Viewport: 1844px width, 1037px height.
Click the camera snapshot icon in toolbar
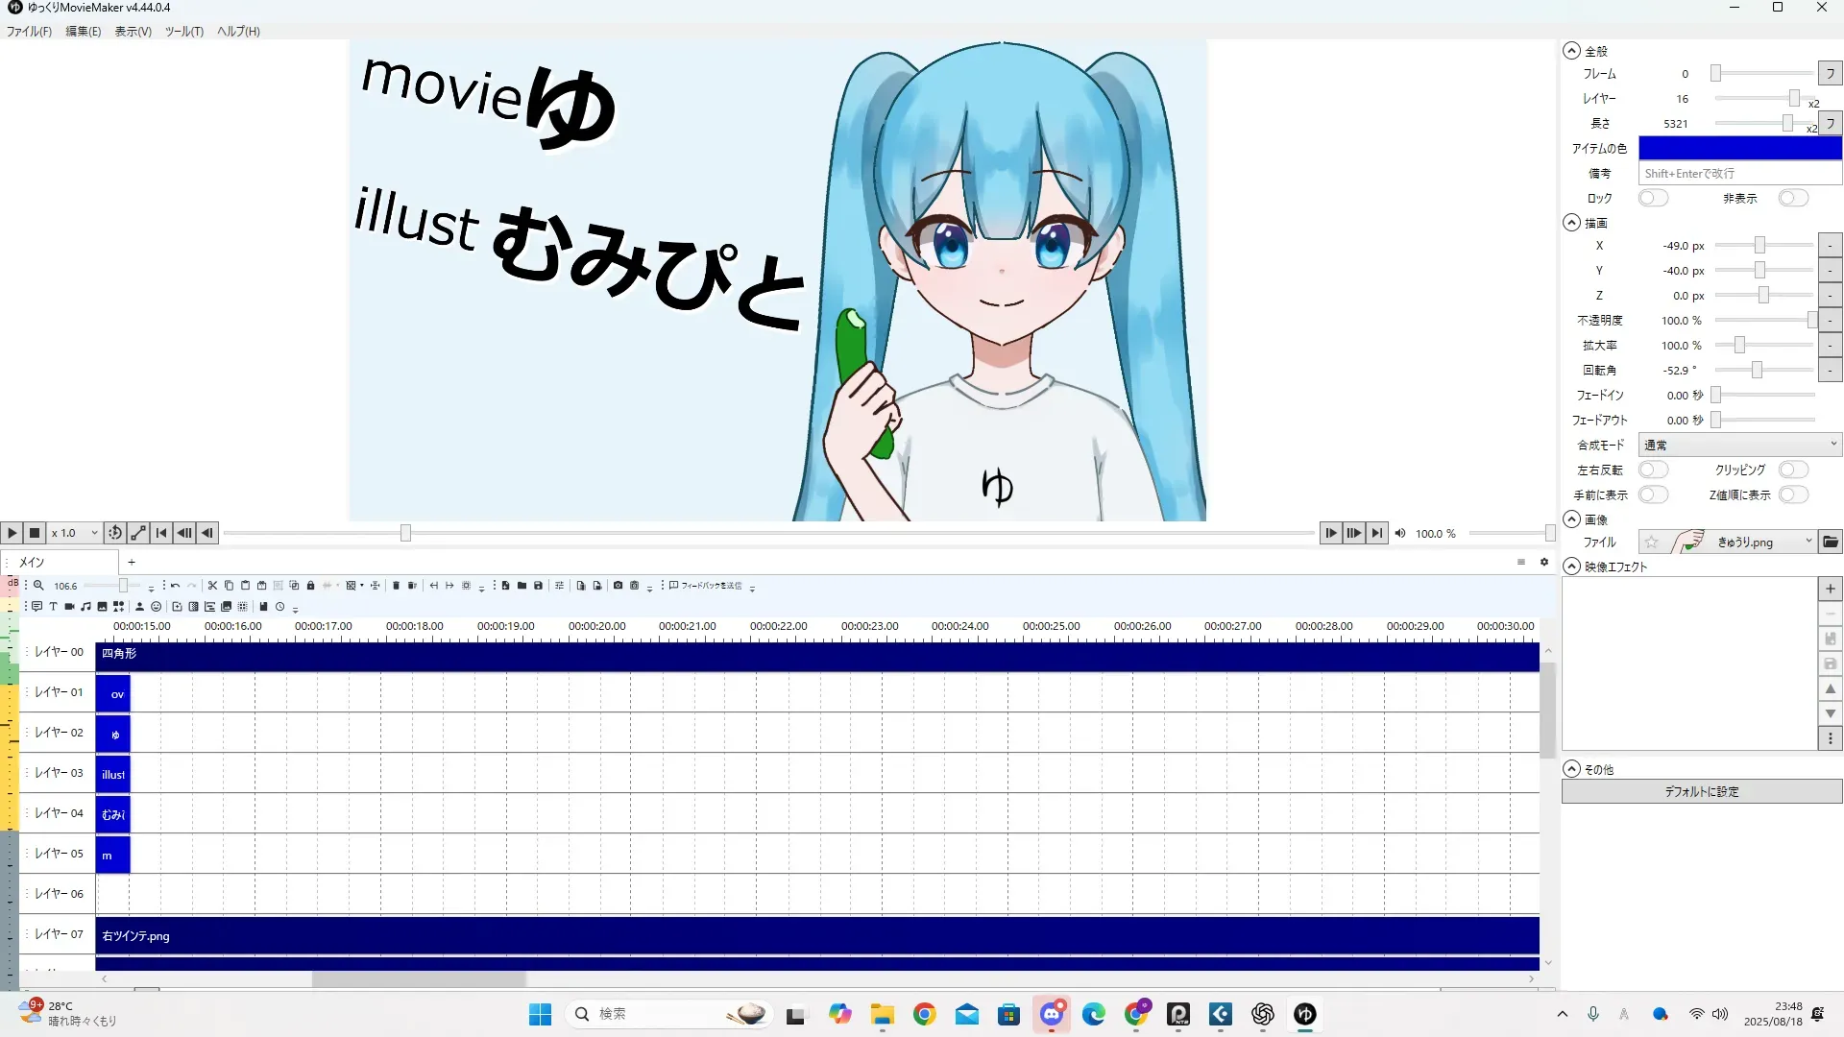[x=618, y=586]
